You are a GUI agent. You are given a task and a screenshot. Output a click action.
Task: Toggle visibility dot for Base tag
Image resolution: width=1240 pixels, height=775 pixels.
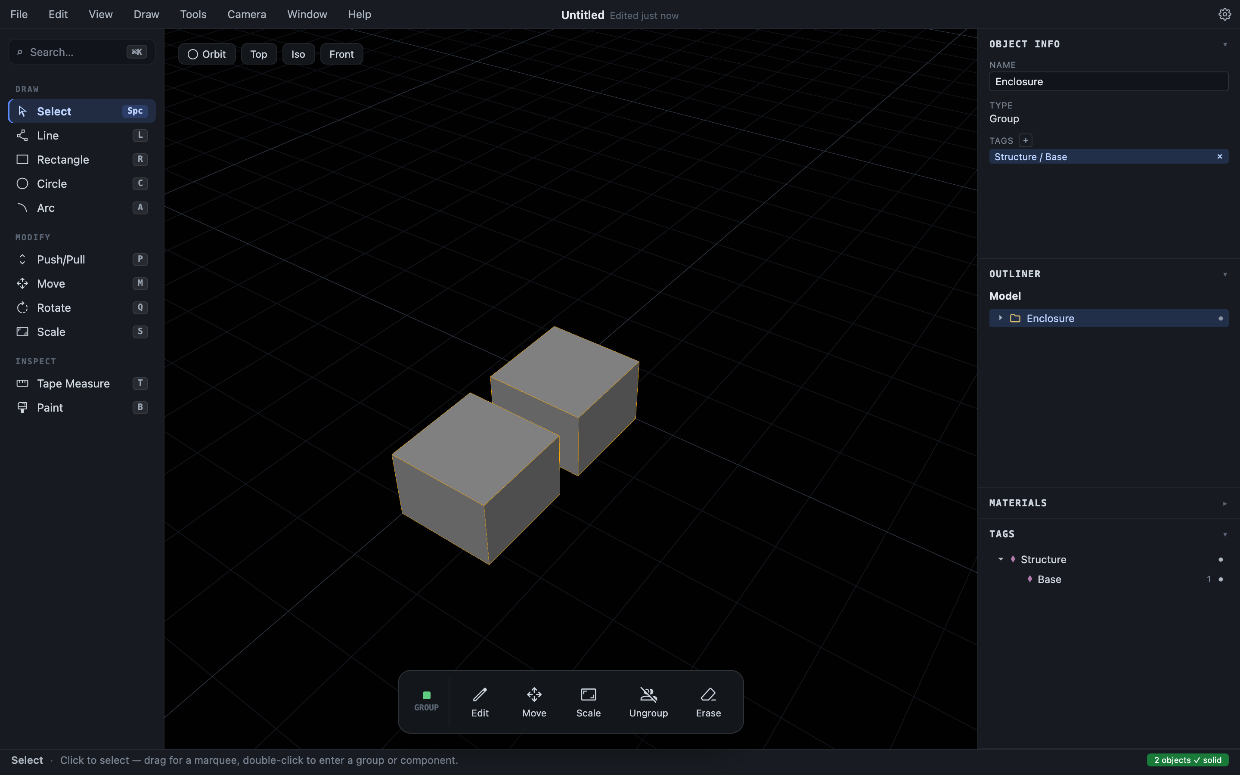pos(1221,579)
